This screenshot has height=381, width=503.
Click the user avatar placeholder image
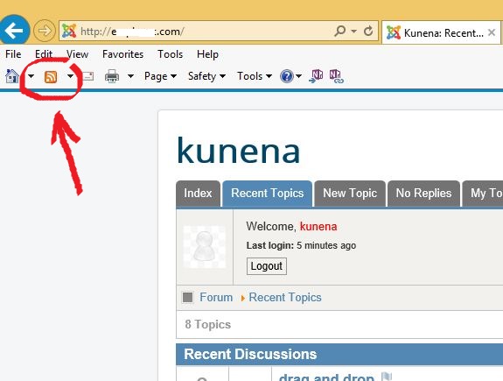tap(205, 247)
